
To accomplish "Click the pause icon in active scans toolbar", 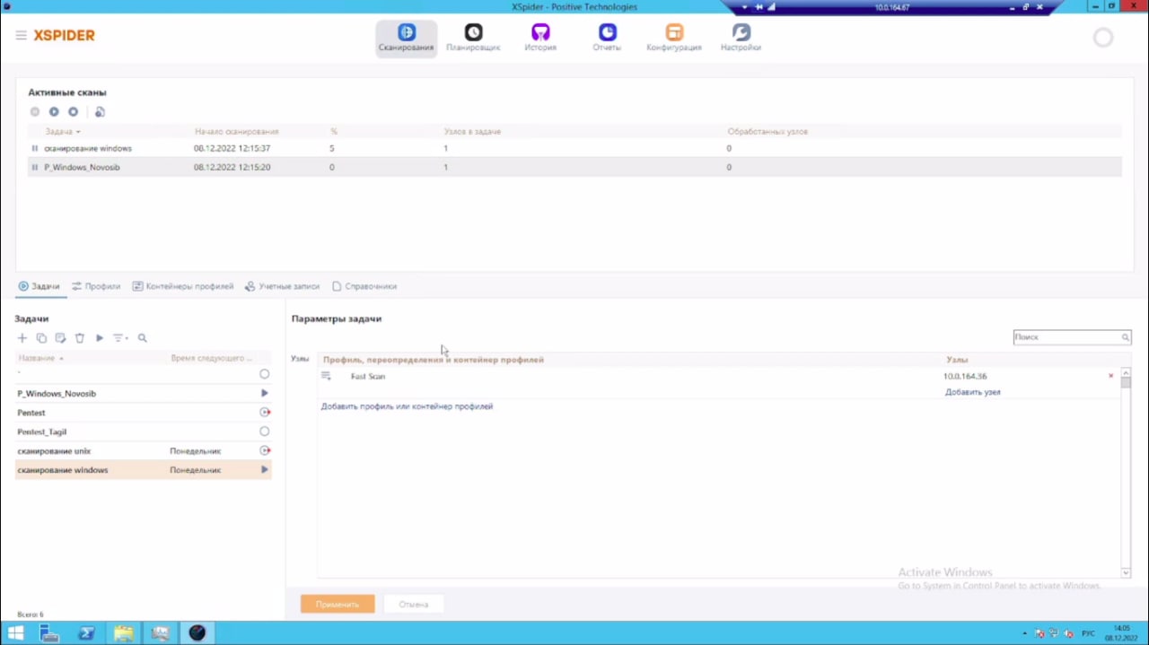I will click(x=35, y=112).
